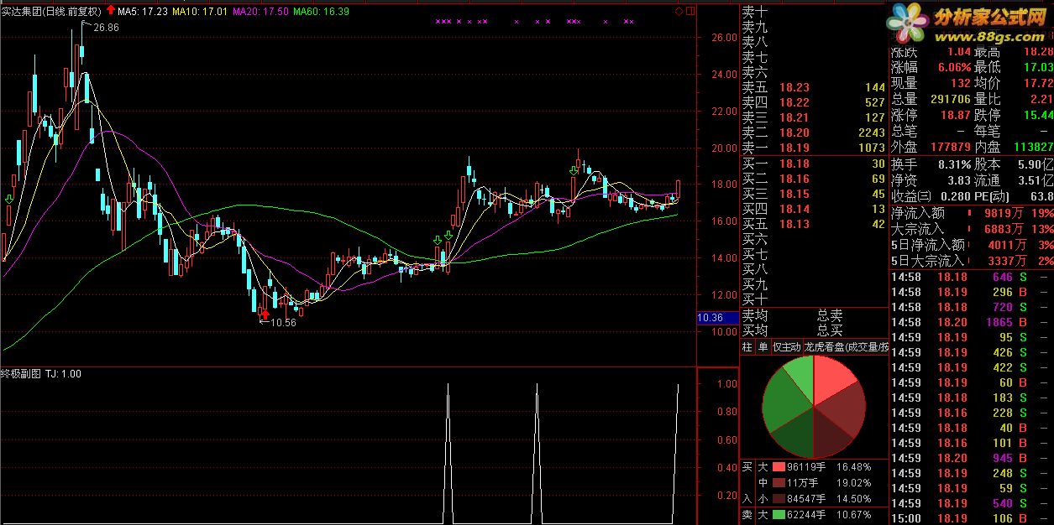Viewport: 1054px width, 525px height.
Task: Click the 外盘 177879 value
Action: [950, 148]
